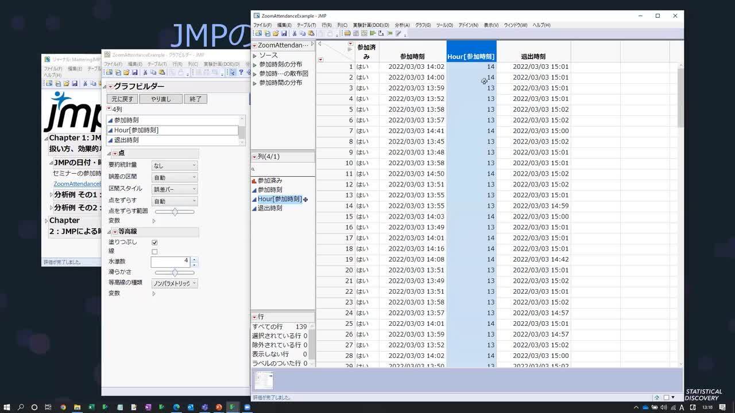Collapse the 点 section disclosure triangle
This screenshot has width=735, height=413.
[x=109, y=154]
